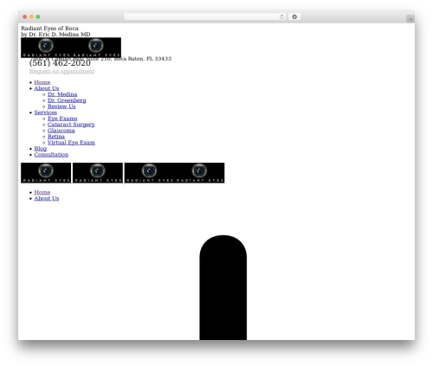
Task: Click 'by Dr. Eric D. Medina MD' text
Action: click(55, 35)
